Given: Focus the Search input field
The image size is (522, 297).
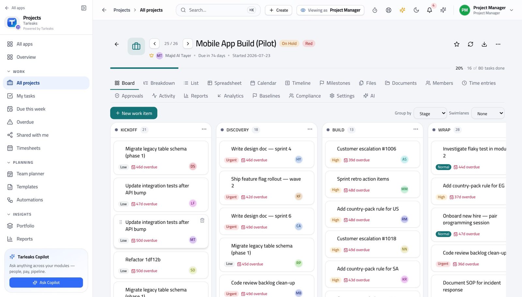Looking at the screenshot, I should point(218,10).
